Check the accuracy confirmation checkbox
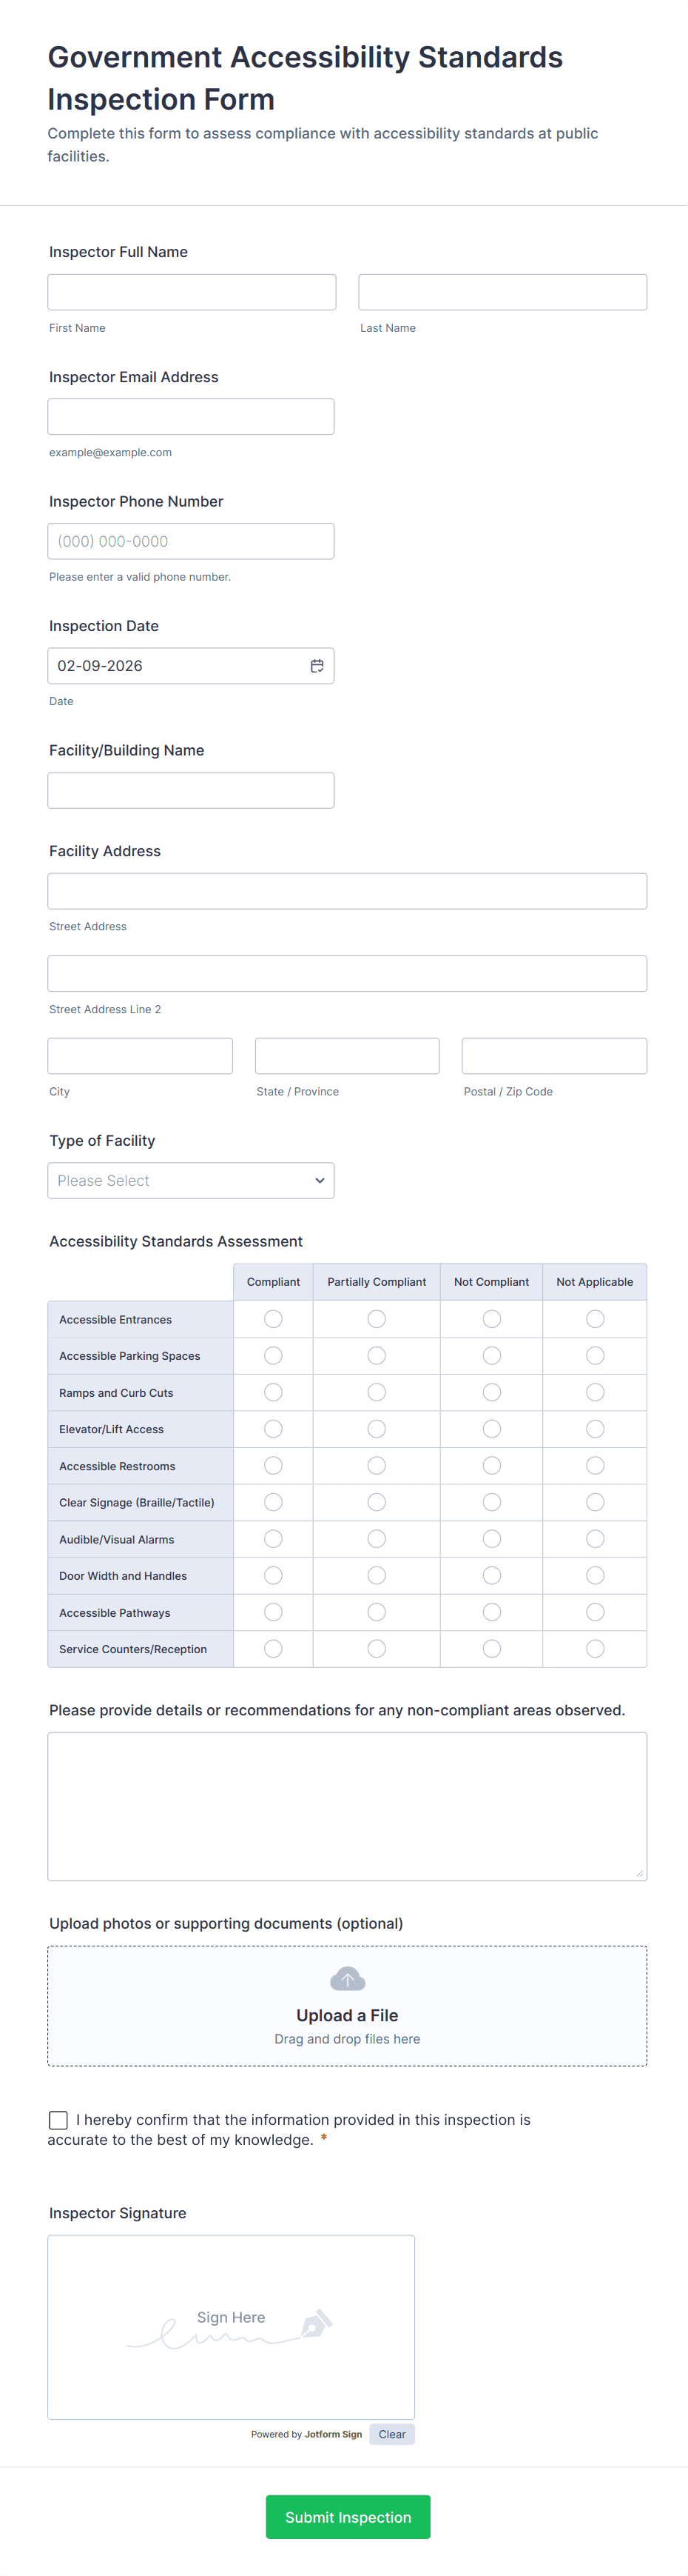The width and height of the screenshot is (688, 2576). click(59, 2120)
